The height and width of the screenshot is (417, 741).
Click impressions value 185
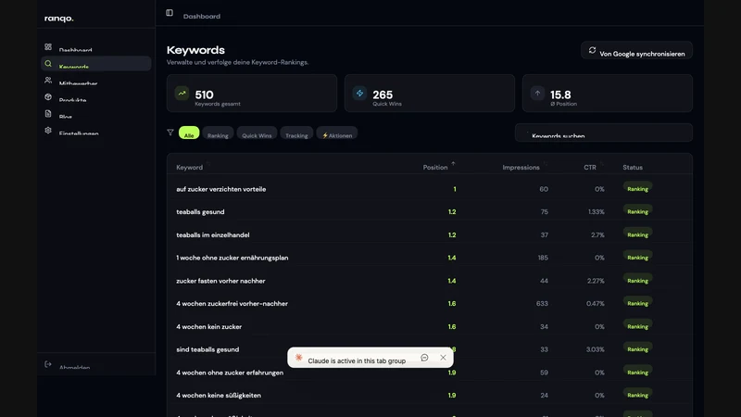click(543, 258)
